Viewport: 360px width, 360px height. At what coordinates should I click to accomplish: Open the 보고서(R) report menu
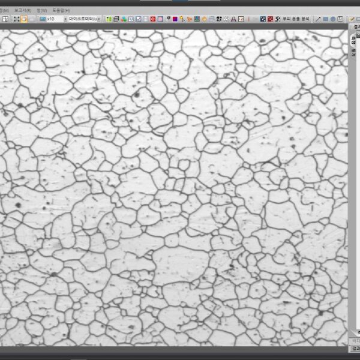click(24, 10)
